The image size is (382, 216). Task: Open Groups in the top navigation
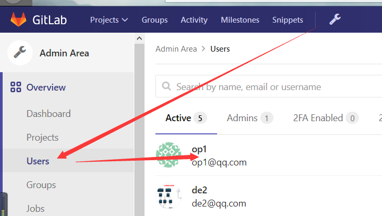point(155,19)
